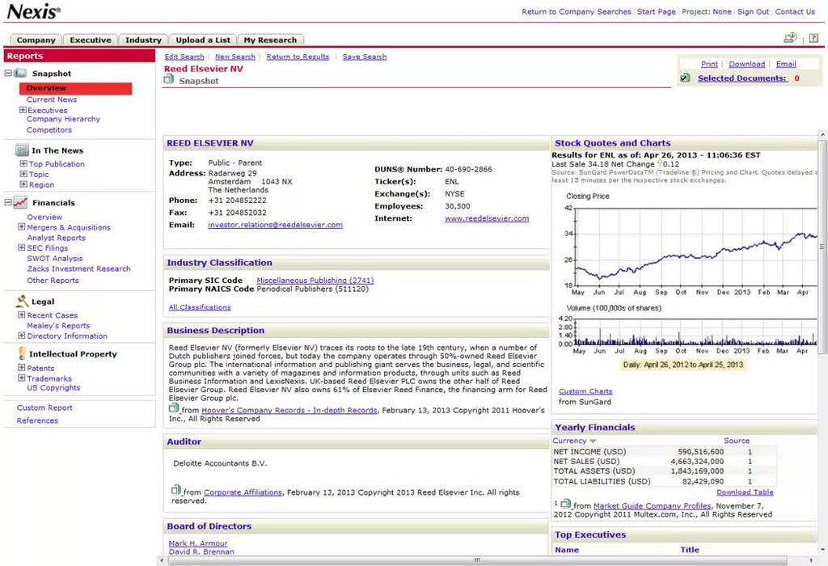
Task: Select SWOT Analysis in the Financials section
Action: click(x=55, y=259)
